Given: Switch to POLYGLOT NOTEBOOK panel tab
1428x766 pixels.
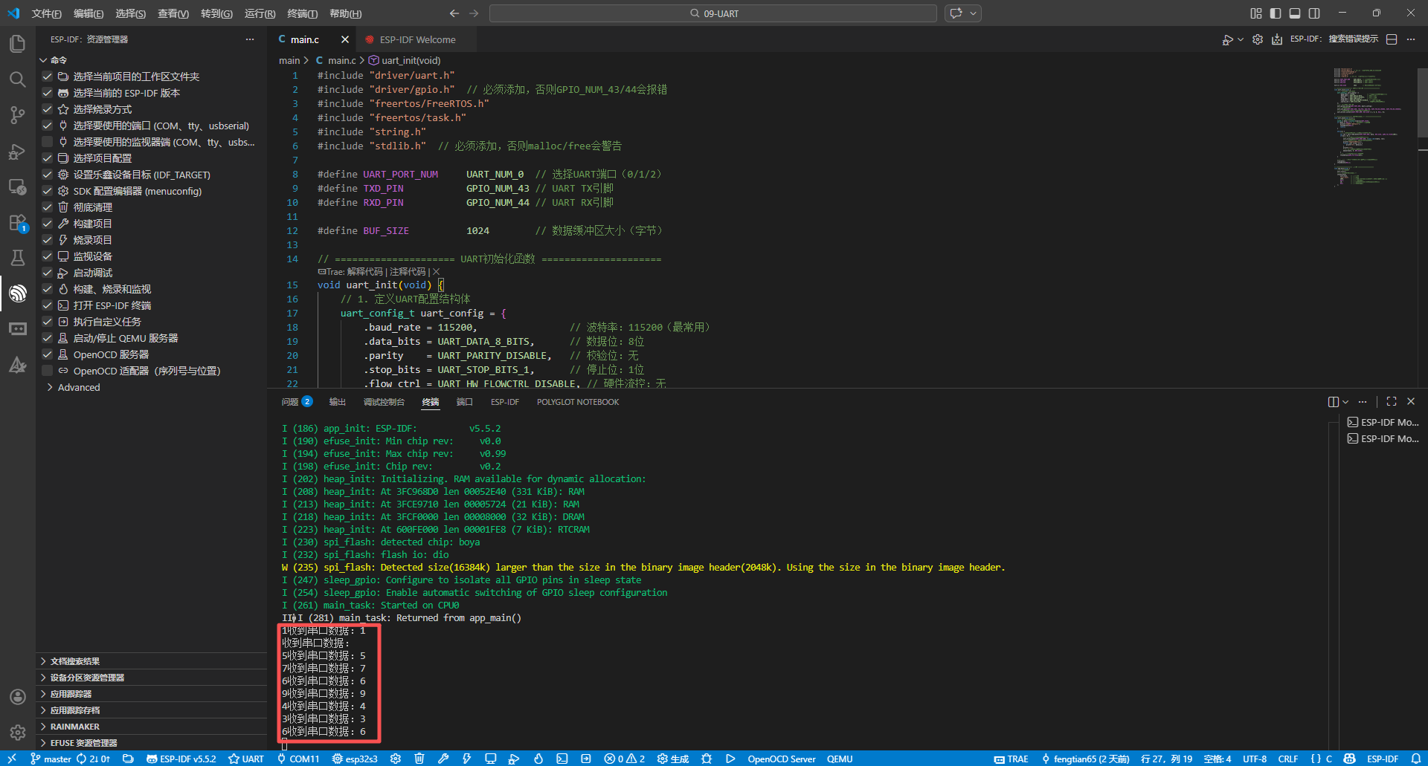Looking at the screenshot, I should [578, 402].
